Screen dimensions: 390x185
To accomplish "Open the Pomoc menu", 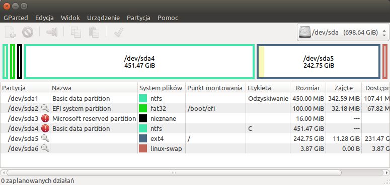I will (x=168, y=18).
